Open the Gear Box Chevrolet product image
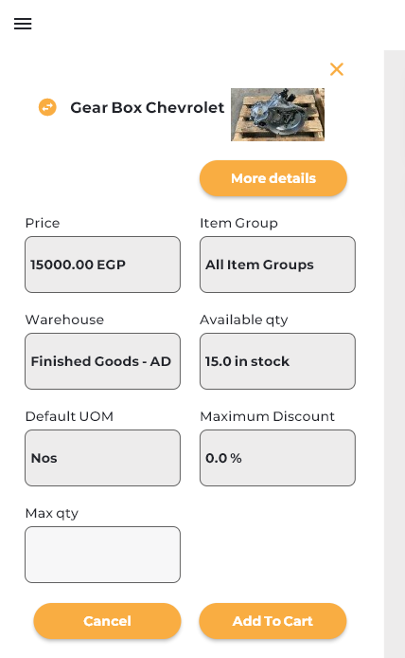The height and width of the screenshot is (658, 405). click(x=277, y=115)
